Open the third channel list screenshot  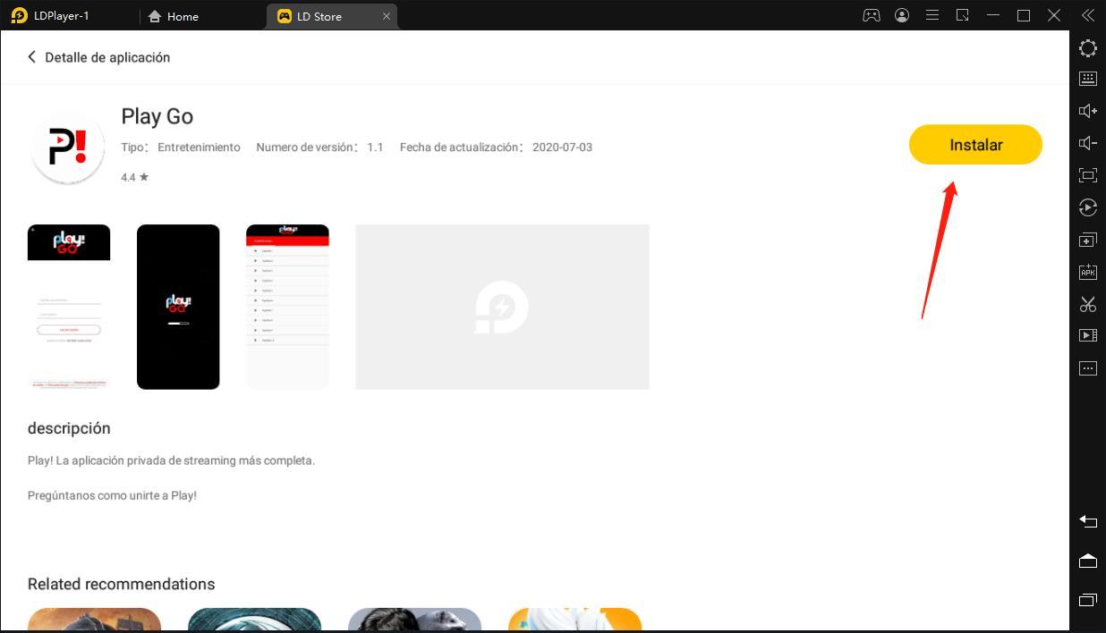pyautogui.click(x=287, y=307)
